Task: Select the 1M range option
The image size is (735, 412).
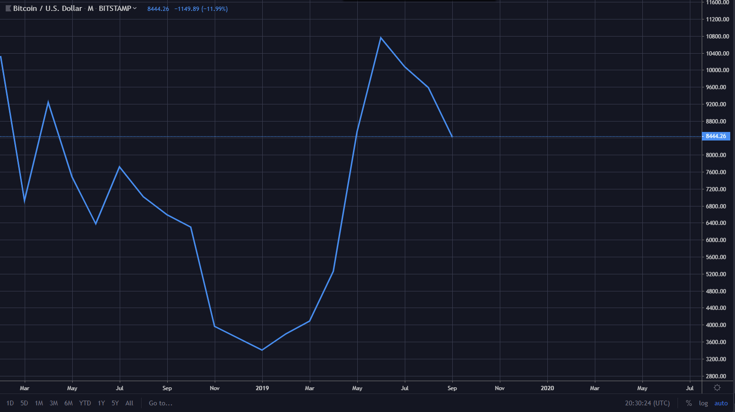Action: [38, 403]
